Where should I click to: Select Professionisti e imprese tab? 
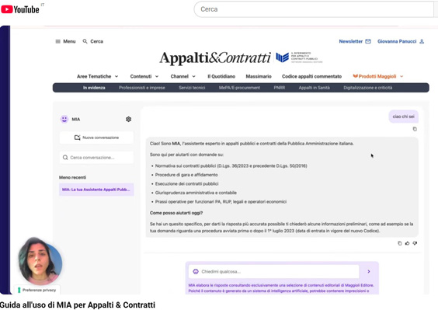142,88
